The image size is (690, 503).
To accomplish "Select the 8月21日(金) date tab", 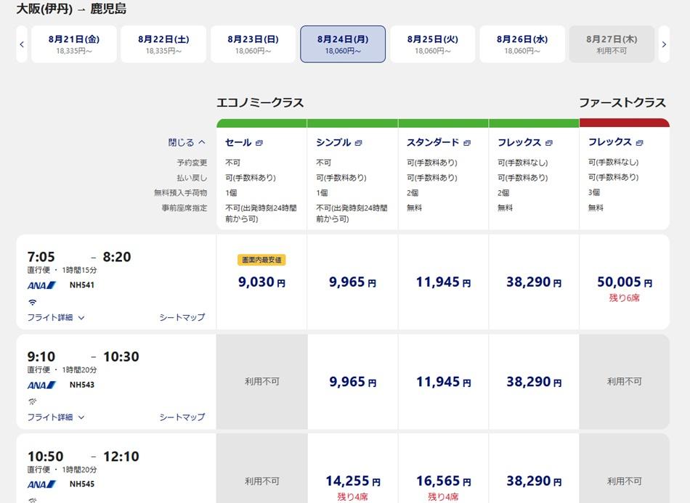I will click(74, 44).
